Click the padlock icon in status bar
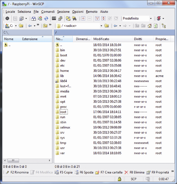177x184 pixels. (120, 179)
